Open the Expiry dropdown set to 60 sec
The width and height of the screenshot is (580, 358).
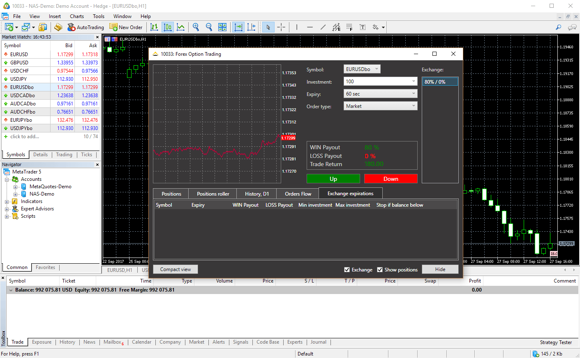pyautogui.click(x=380, y=94)
